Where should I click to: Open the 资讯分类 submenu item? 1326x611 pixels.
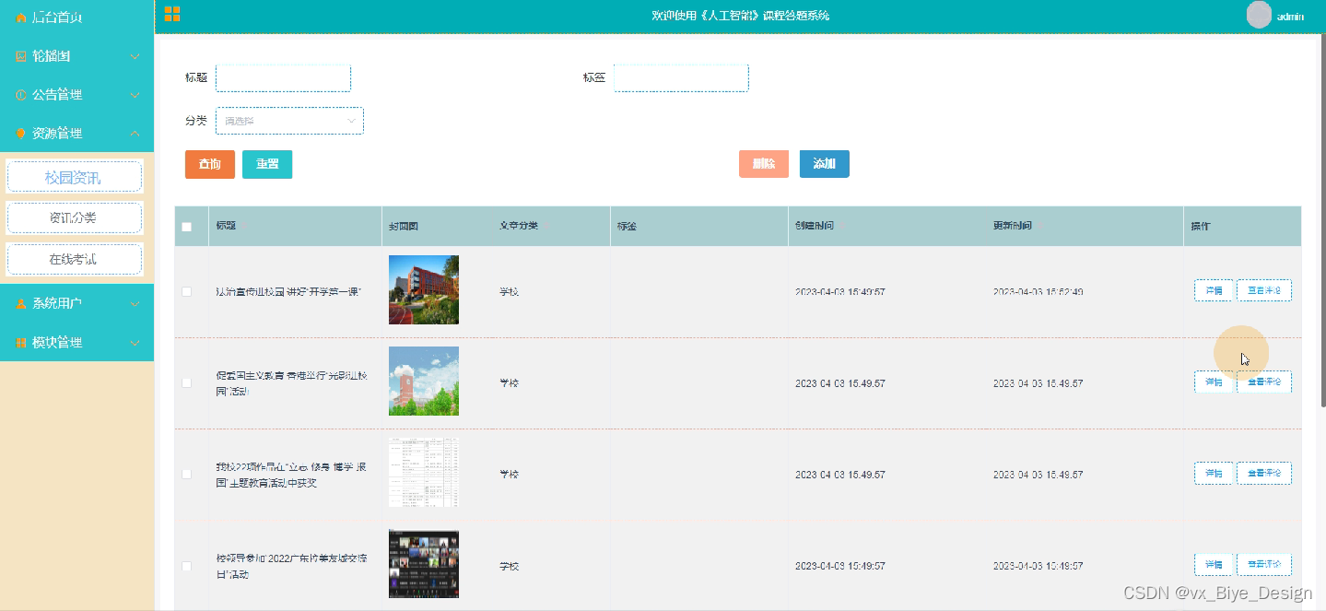click(x=75, y=217)
